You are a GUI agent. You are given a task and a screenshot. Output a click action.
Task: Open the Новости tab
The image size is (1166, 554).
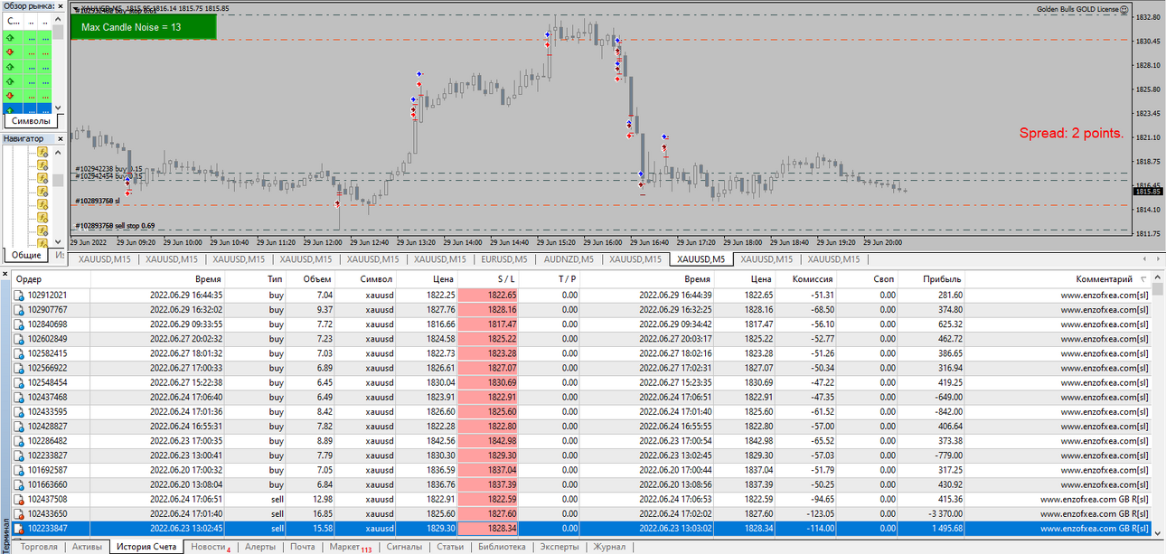pyautogui.click(x=210, y=547)
